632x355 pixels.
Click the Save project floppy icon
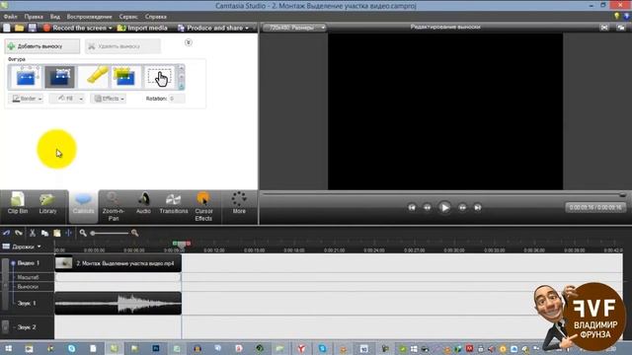(x=32, y=28)
